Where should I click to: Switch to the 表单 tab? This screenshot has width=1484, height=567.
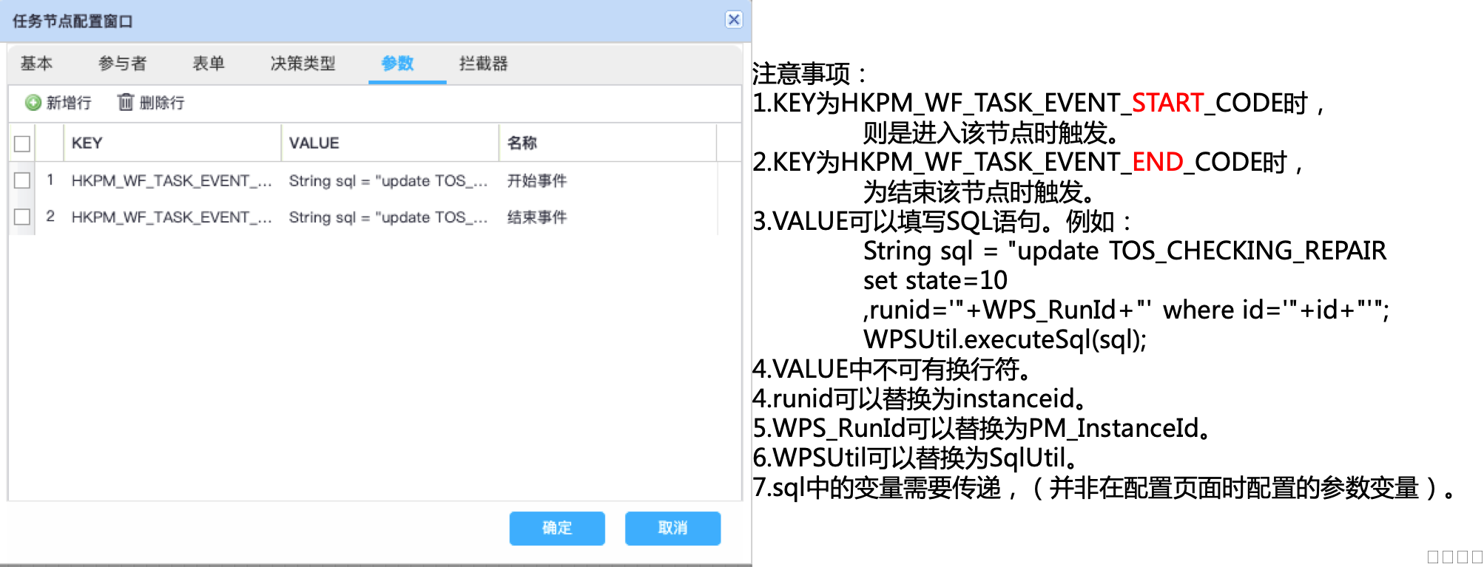tap(209, 64)
